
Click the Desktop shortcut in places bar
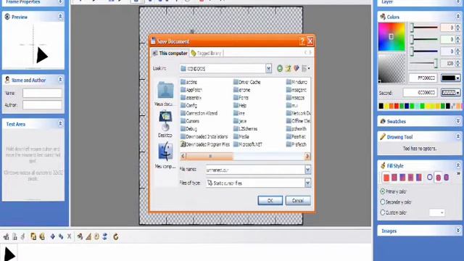(x=165, y=124)
